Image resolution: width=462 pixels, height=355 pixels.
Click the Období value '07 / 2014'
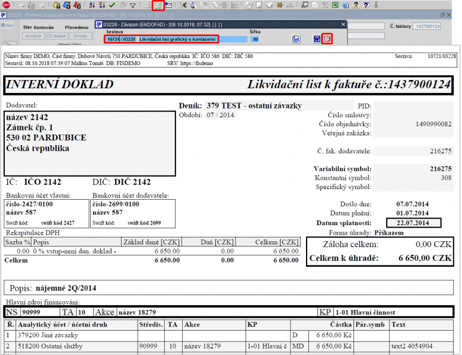(x=220, y=115)
